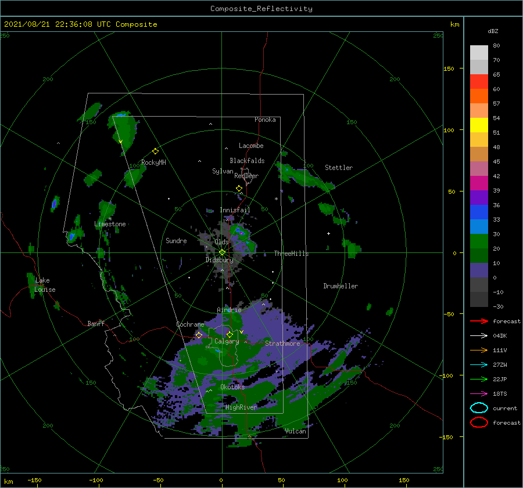Click the Ponoka city label
Viewport: 523px width, 488px height.
click(265, 120)
